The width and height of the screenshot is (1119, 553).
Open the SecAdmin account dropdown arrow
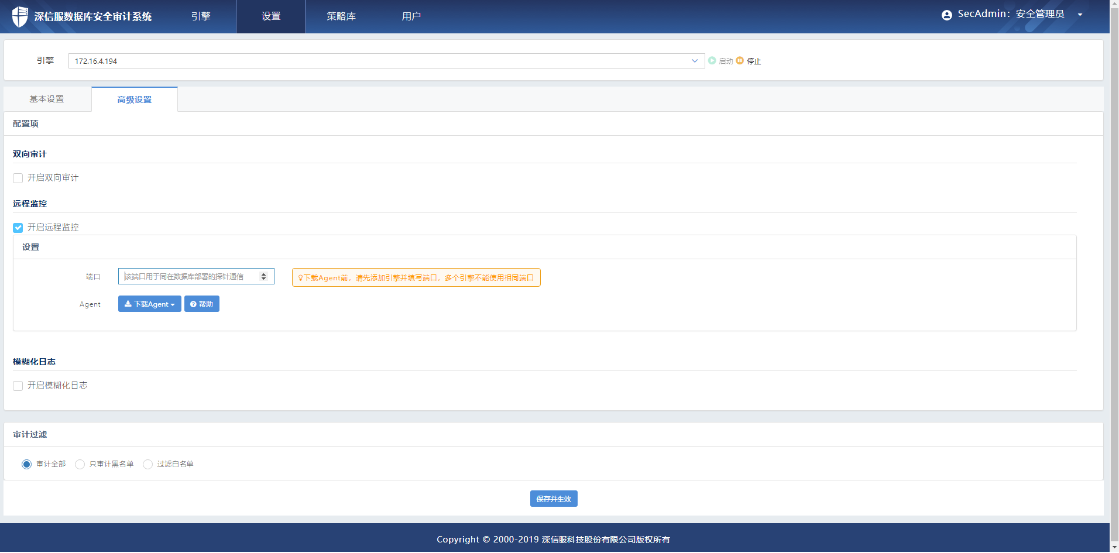[x=1080, y=15]
